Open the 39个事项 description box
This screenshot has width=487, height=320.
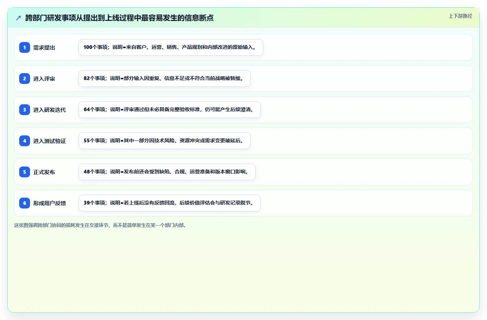point(169,203)
